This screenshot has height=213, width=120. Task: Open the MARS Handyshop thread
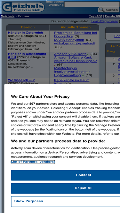[69, 40]
